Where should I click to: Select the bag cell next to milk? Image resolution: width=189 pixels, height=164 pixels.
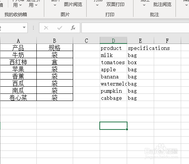(x=140, y=54)
